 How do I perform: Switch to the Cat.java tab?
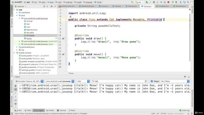(x=118, y=6)
